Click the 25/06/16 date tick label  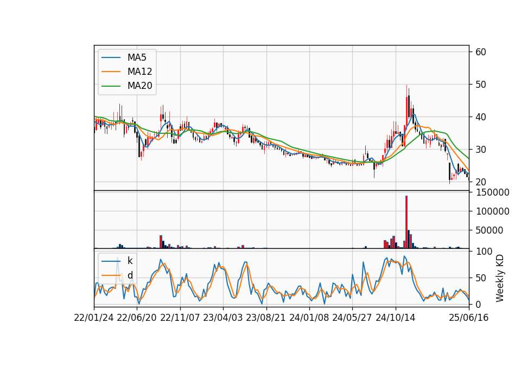(x=469, y=318)
